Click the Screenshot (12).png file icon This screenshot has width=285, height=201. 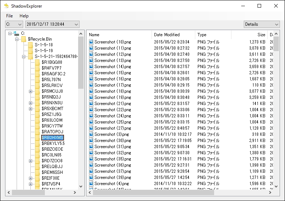[91, 54]
